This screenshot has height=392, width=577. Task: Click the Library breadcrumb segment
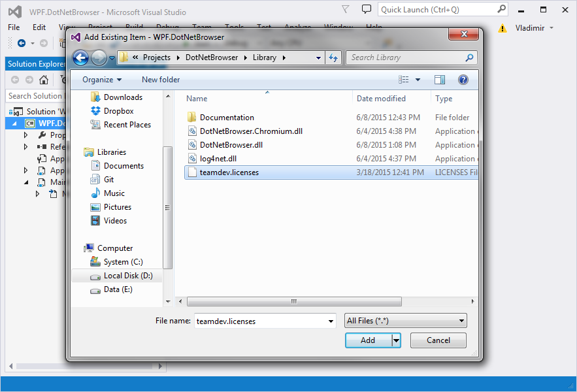pyautogui.click(x=264, y=57)
